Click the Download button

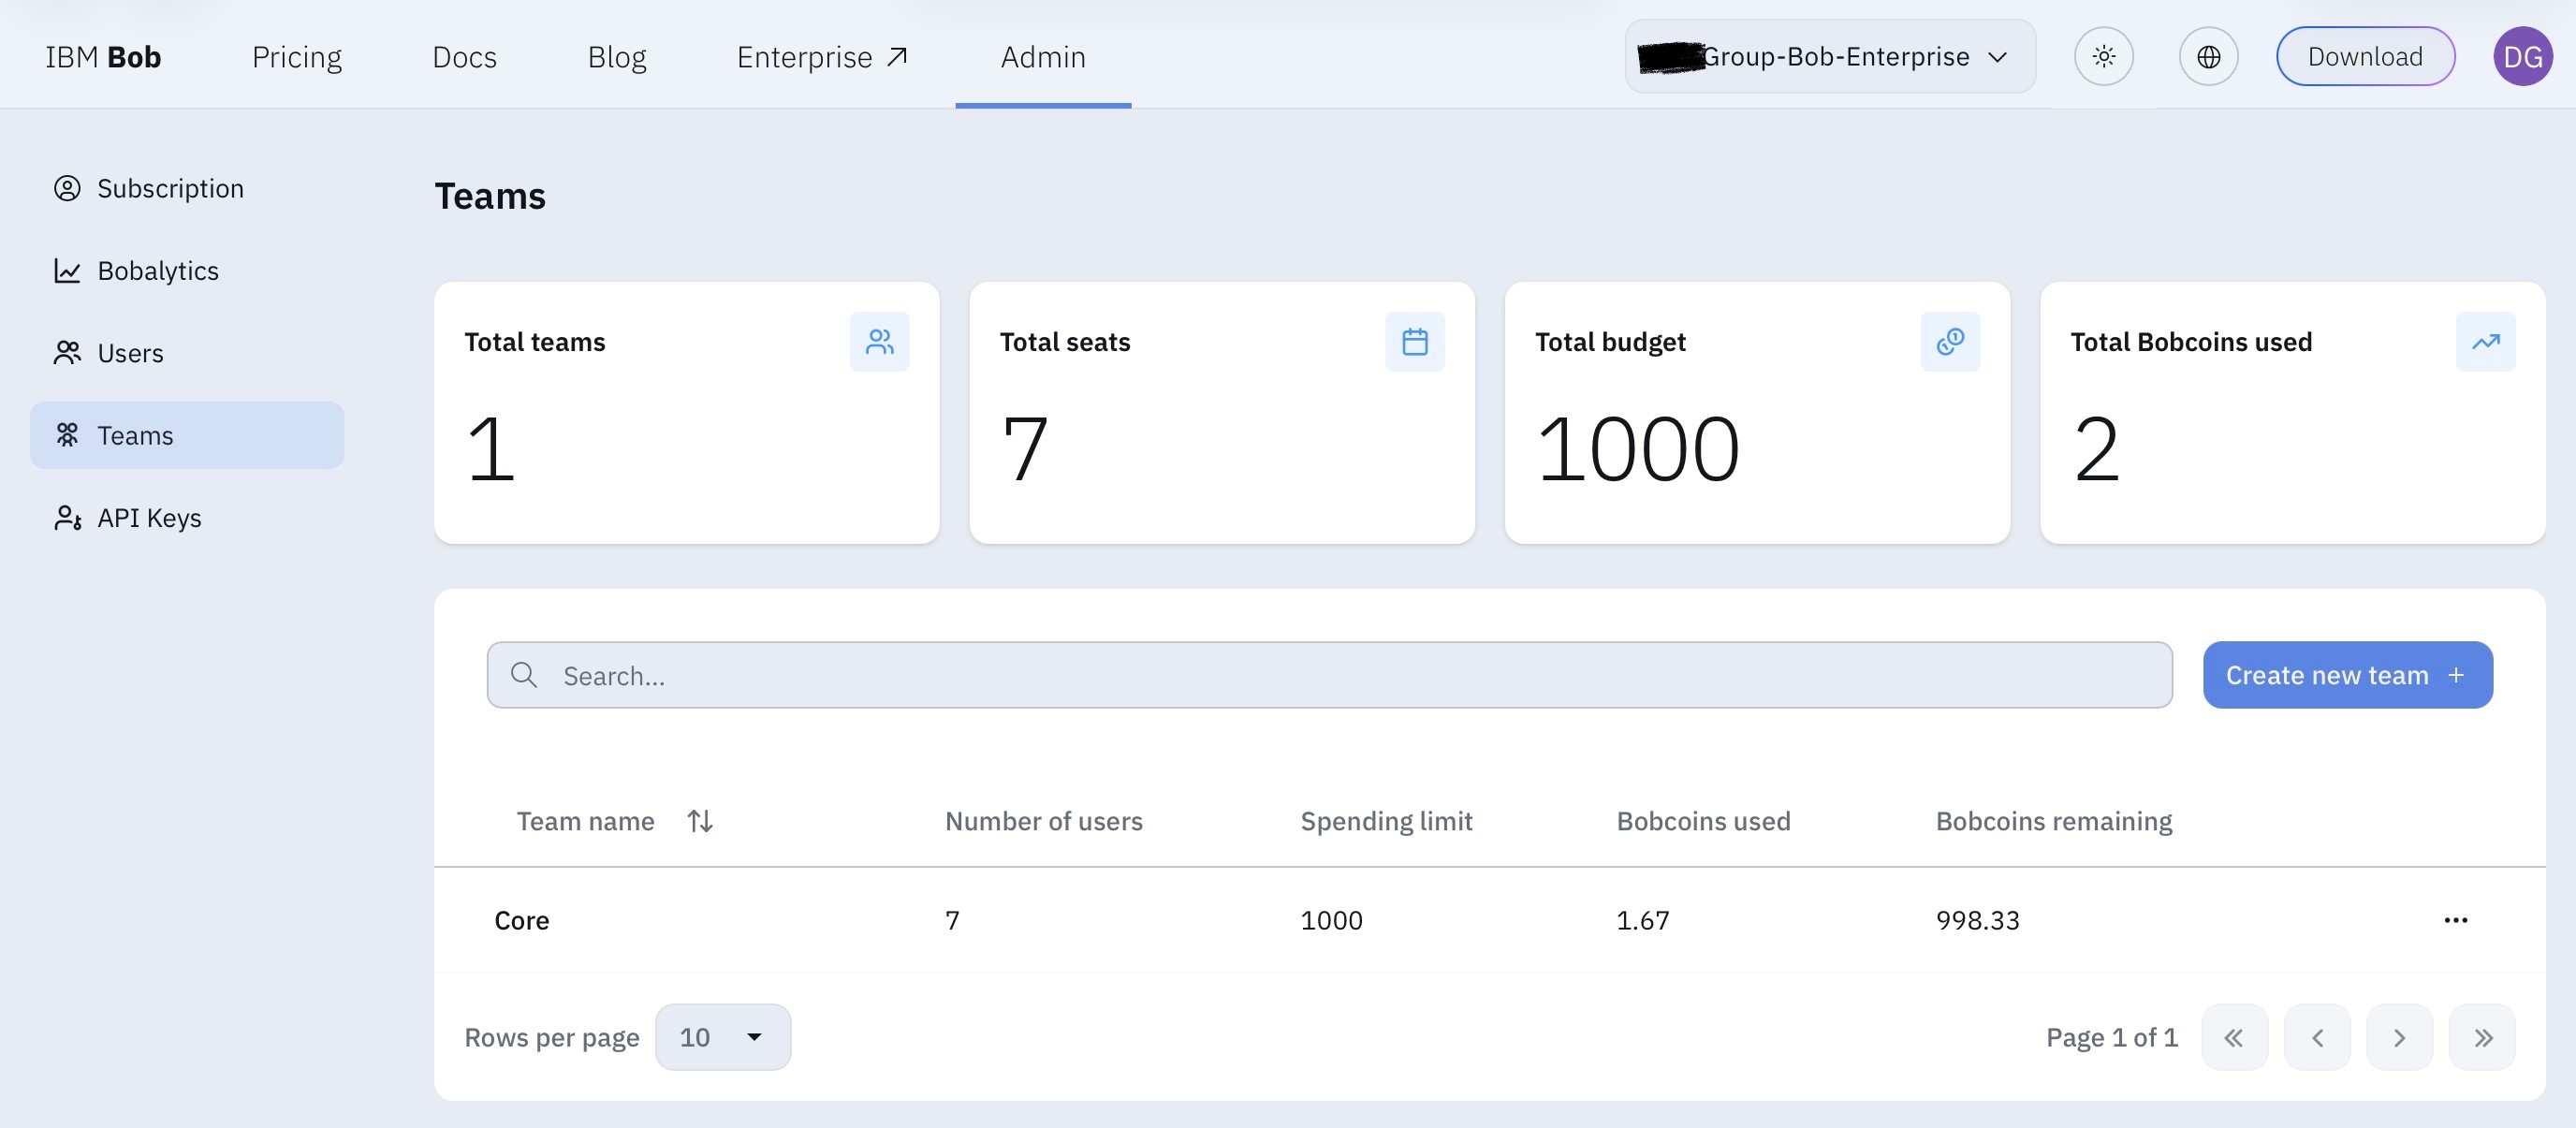click(x=2365, y=57)
